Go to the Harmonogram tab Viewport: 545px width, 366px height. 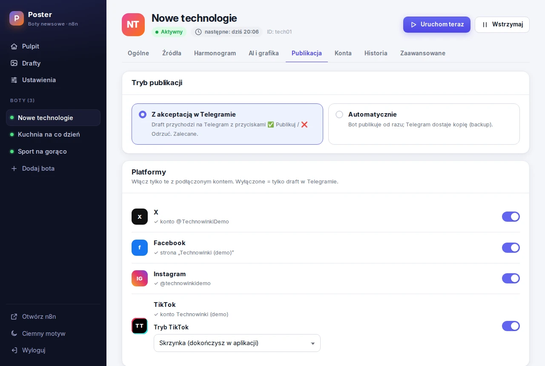click(x=215, y=53)
